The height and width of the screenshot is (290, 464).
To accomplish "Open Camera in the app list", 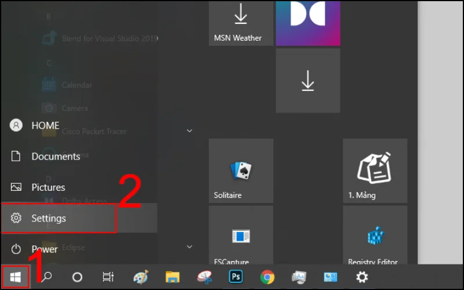I will tap(65, 108).
